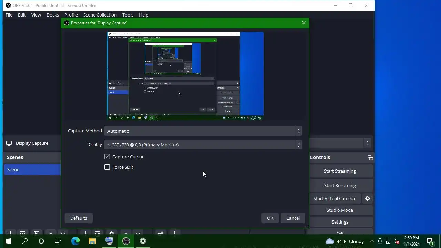Open Settings in Controls dock

point(340,222)
